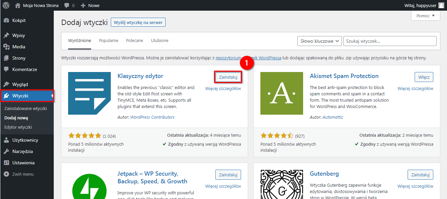Image resolution: width=447 pixels, height=199 pixels.
Task: Click the Akismet Spam Protection plugin title
Action: pos(344,76)
